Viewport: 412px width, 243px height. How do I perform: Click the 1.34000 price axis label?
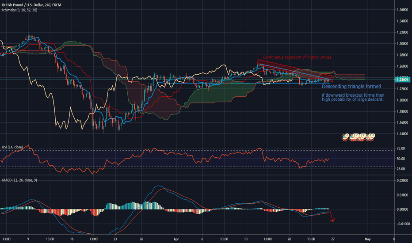402,21
